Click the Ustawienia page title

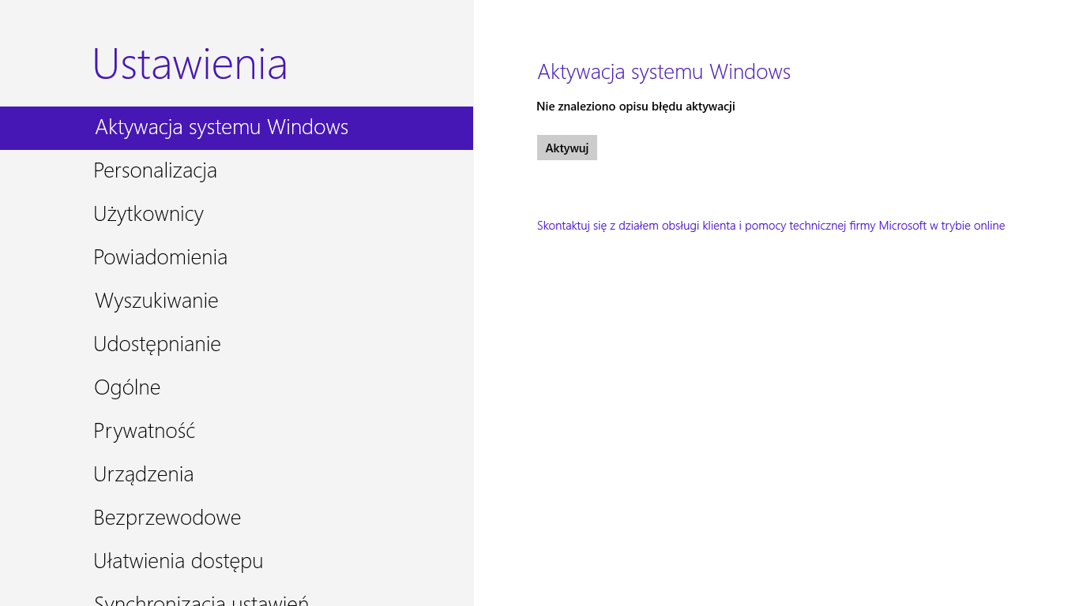(x=190, y=64)
